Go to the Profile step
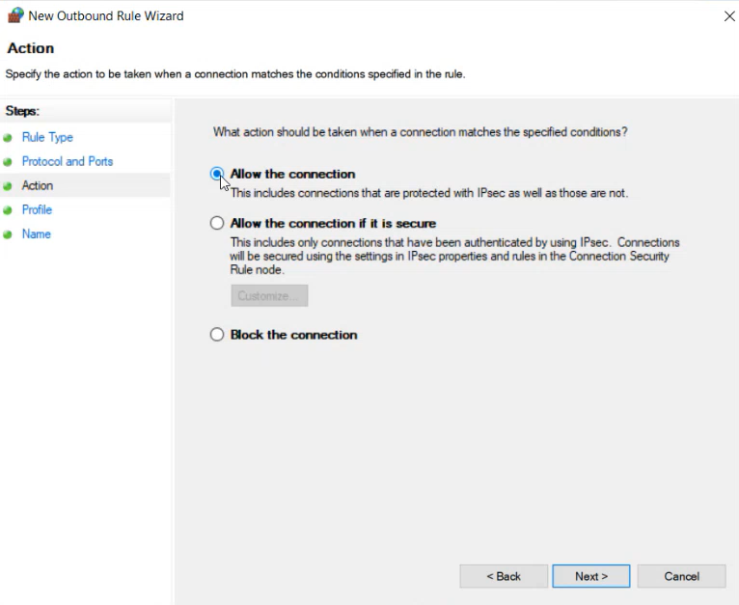 [x=37, y=209]
